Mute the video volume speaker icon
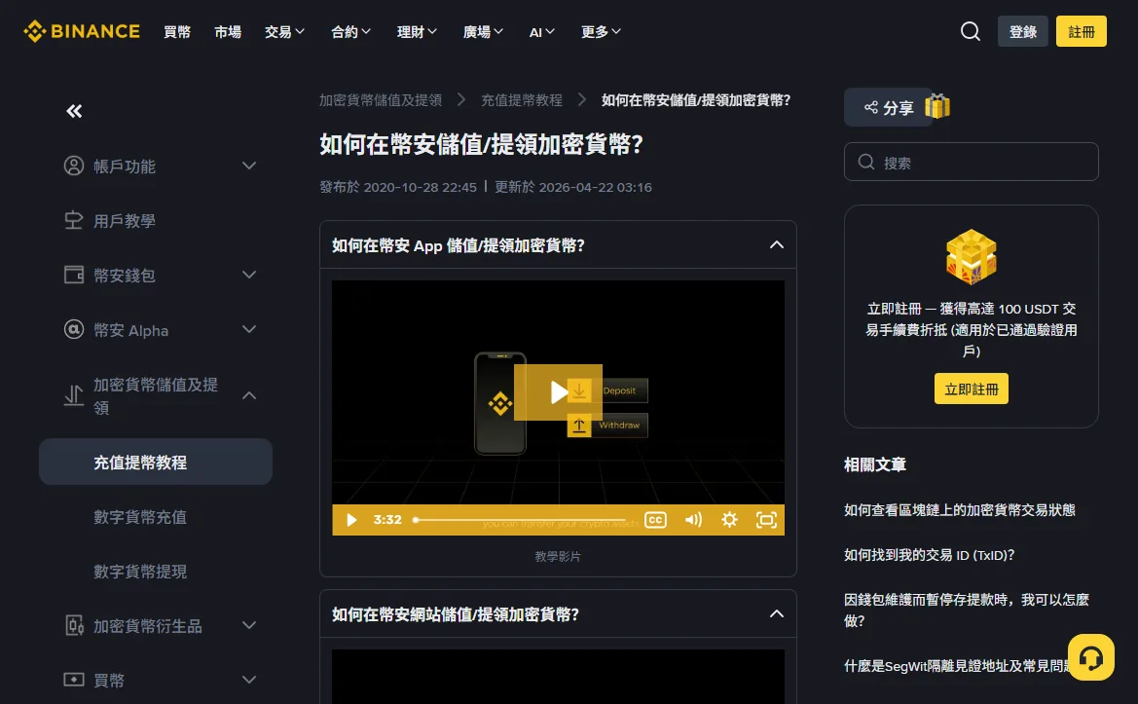The width and height of the screenshot is (1138, 704). click(693, 520)
